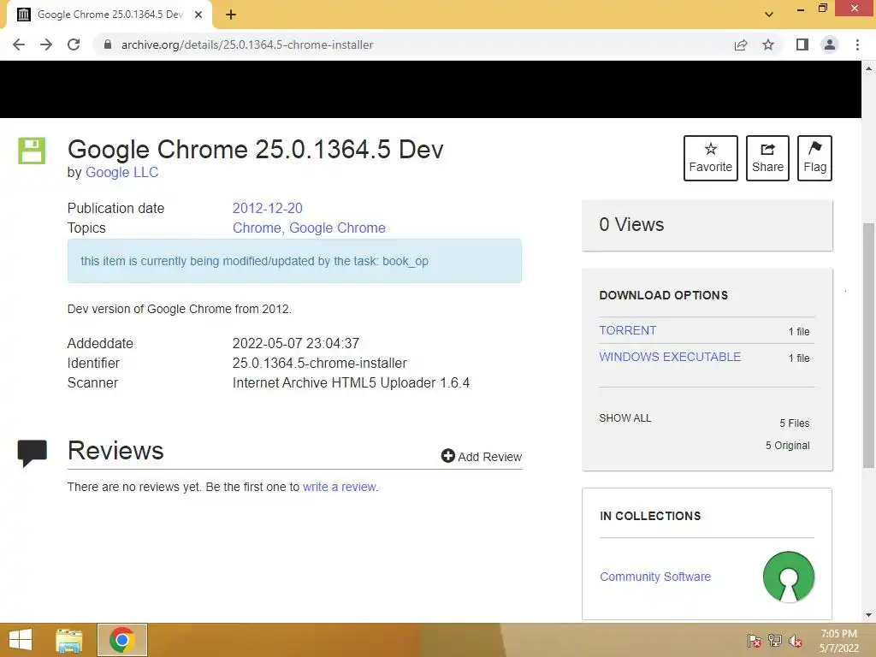This screenshot has width=876, height=657.
Task: Open Chrome's three-dot menu
Action: pos(857,44)
